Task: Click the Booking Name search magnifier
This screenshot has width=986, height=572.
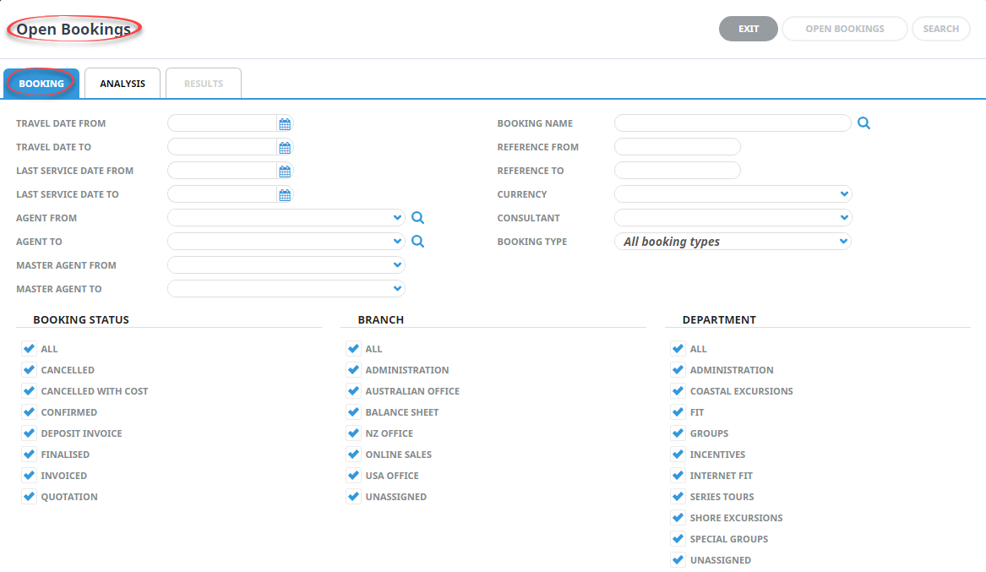Action: (863, 123)
